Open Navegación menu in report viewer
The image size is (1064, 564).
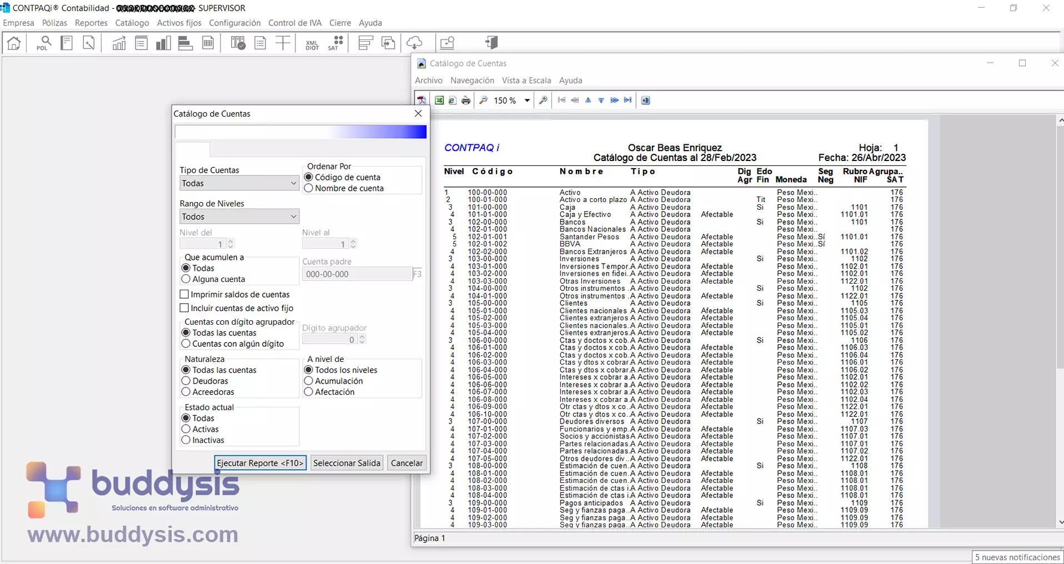(x=472, y=80)
